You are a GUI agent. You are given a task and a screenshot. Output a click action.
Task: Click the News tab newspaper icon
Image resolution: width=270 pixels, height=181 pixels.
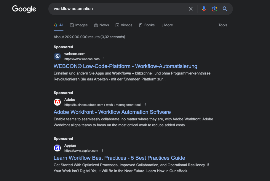pyautogui.click(x=96, y=25)
